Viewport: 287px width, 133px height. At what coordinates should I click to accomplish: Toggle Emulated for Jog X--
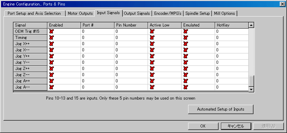point(186,50)
